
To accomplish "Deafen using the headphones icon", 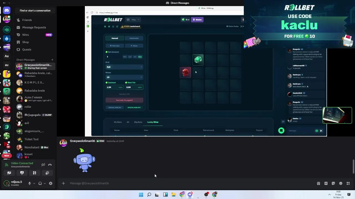I will click(40, 183).
